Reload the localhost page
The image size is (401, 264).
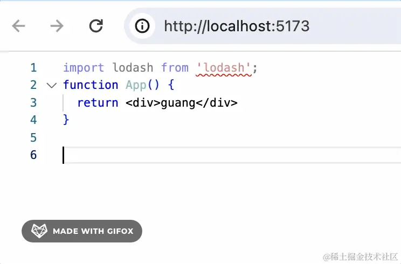96,26
